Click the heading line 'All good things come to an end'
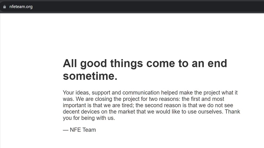This screenshot has width=264, height=148. pyautogui.click(x=145, y=63)
